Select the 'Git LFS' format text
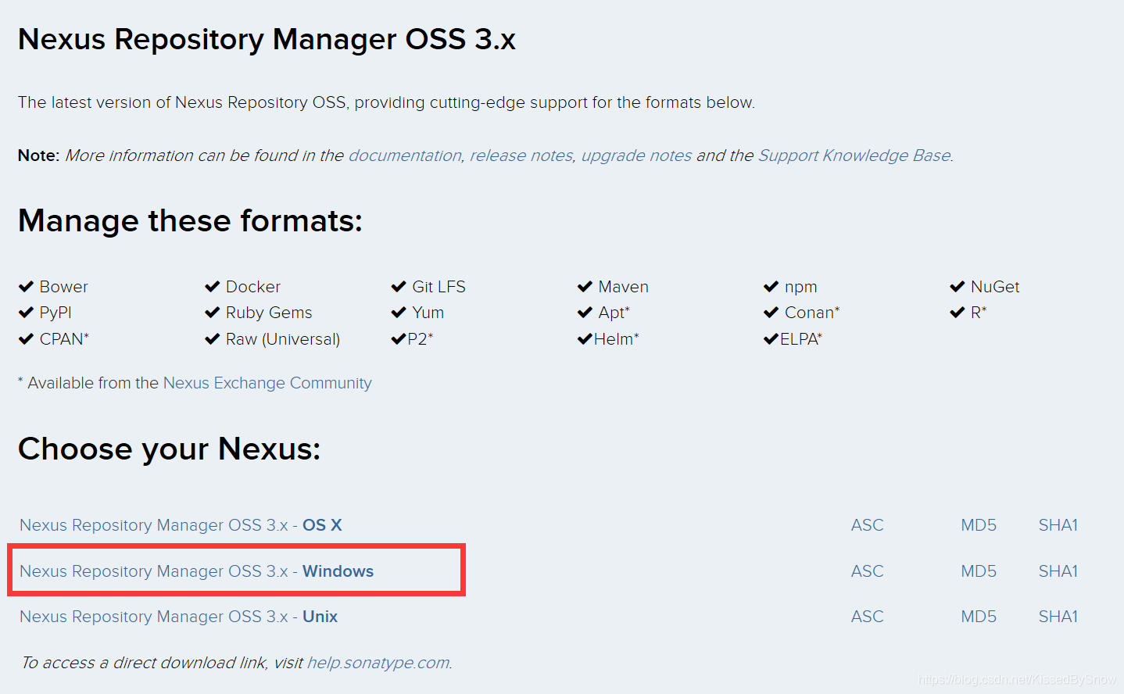Screen dimensions: 1124x694 tap(439, 287)
